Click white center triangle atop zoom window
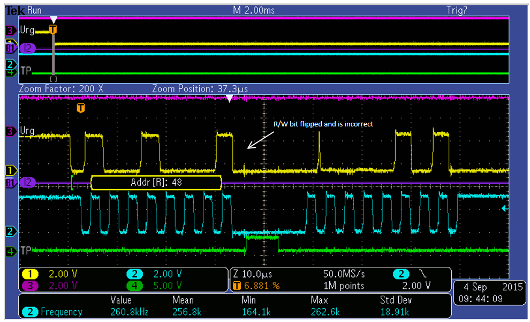530x322 pixels. click(229, 99)
